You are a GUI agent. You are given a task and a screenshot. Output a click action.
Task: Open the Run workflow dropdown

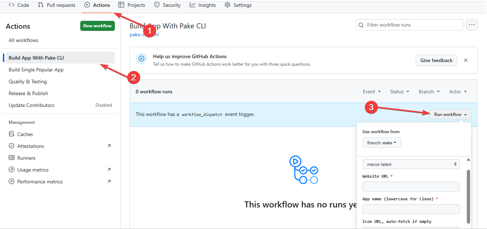click(x=450, y=114)
